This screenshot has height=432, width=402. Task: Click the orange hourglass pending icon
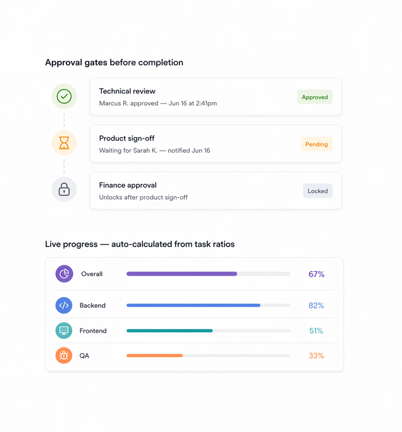(x=64, y=144)
